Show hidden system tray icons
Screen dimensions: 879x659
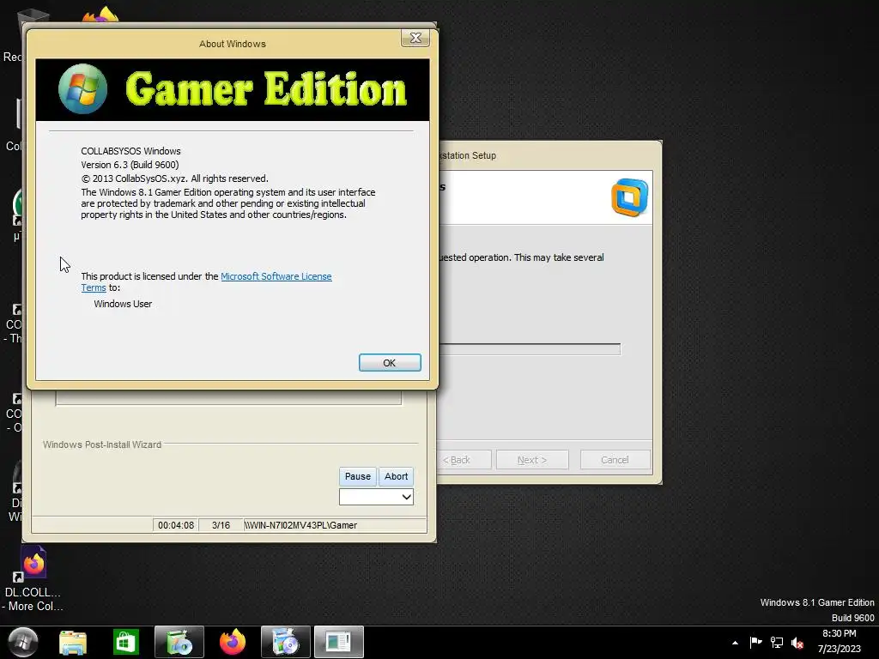(735, 643)
